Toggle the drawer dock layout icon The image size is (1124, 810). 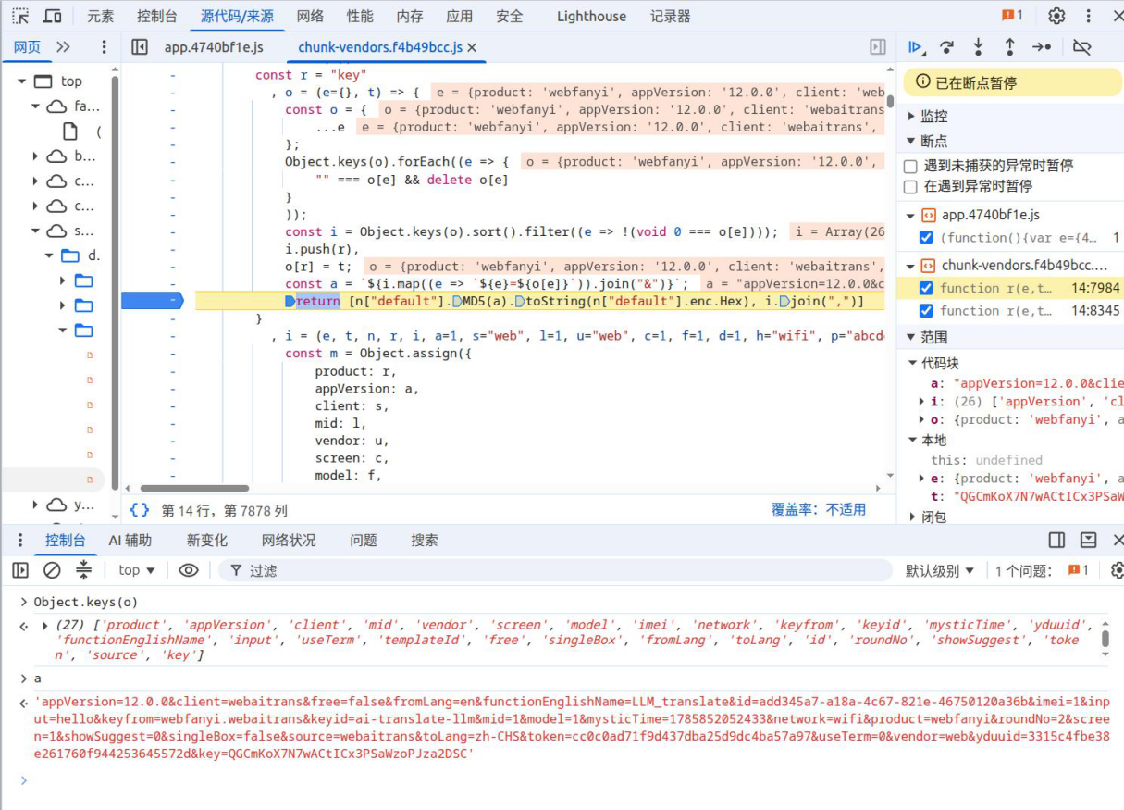1056,540
